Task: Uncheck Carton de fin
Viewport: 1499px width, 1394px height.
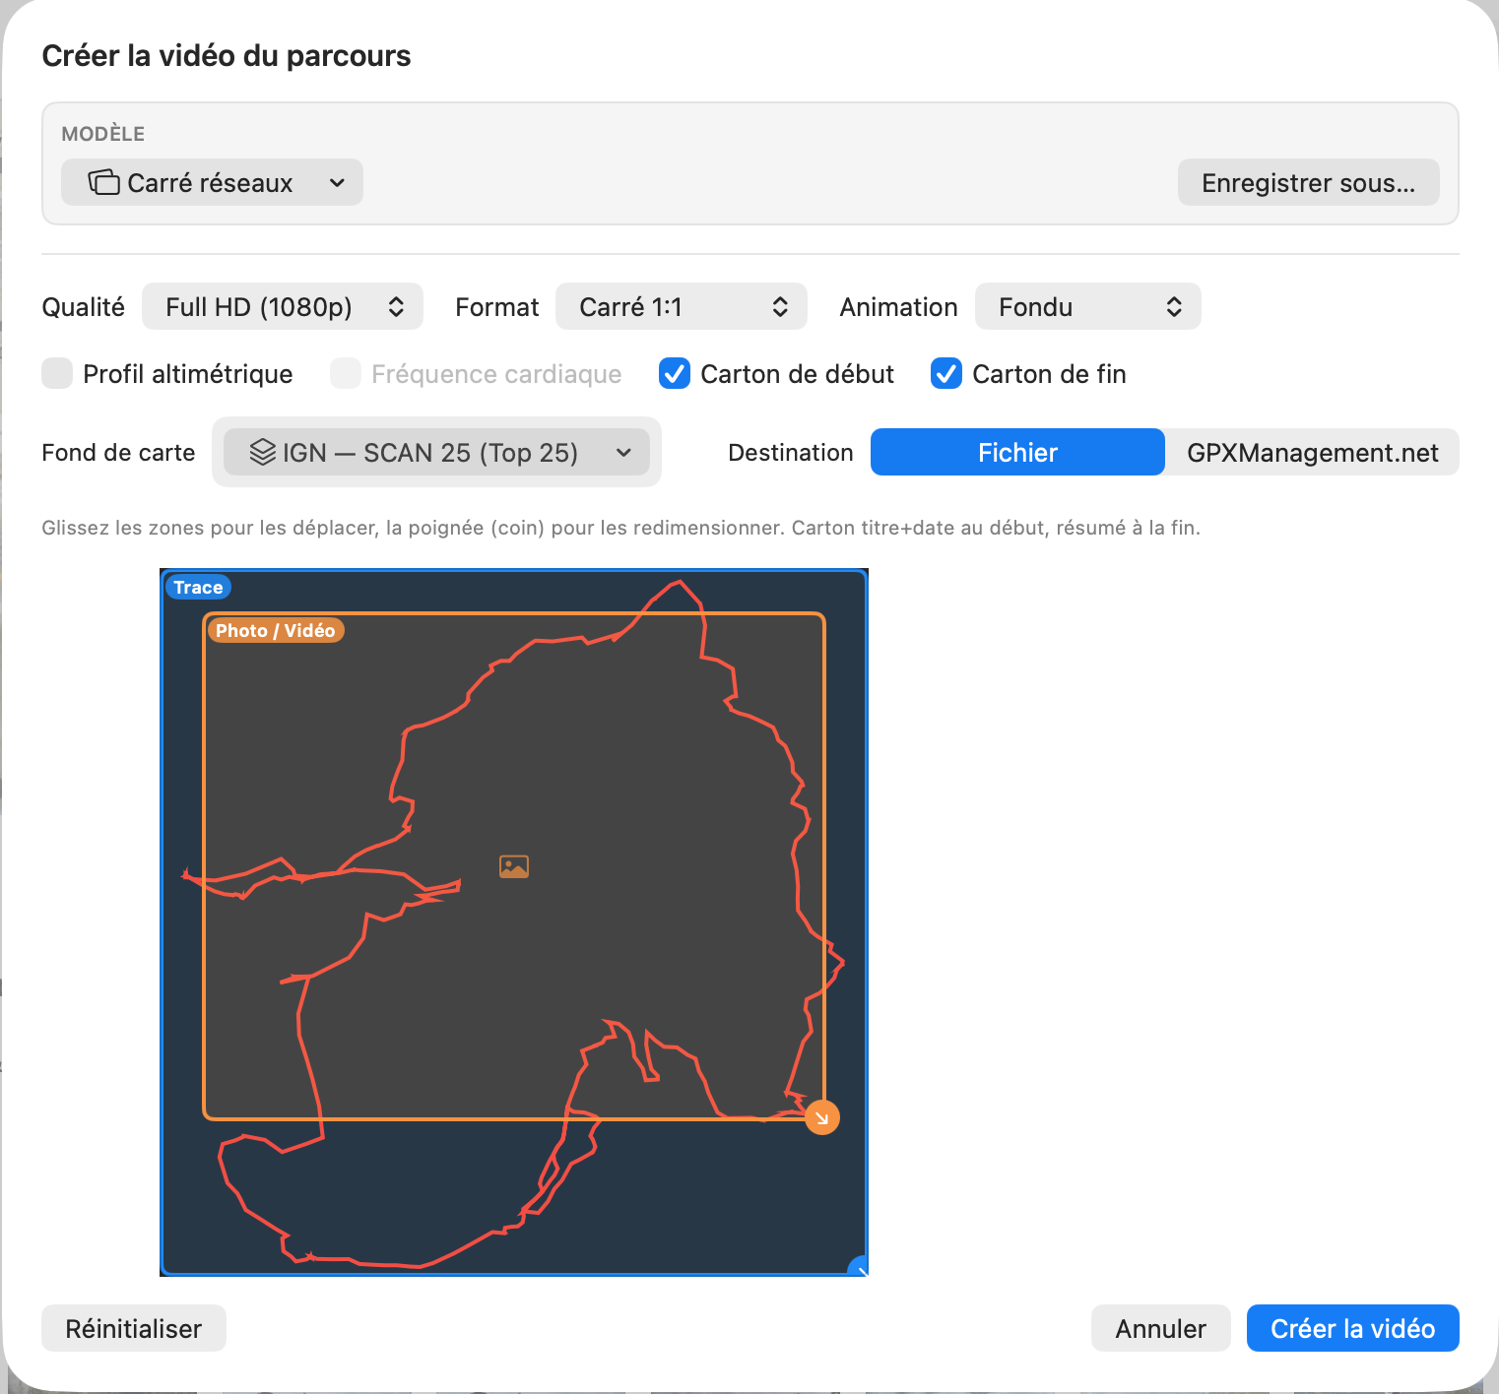Action: (x=946, y=374)
